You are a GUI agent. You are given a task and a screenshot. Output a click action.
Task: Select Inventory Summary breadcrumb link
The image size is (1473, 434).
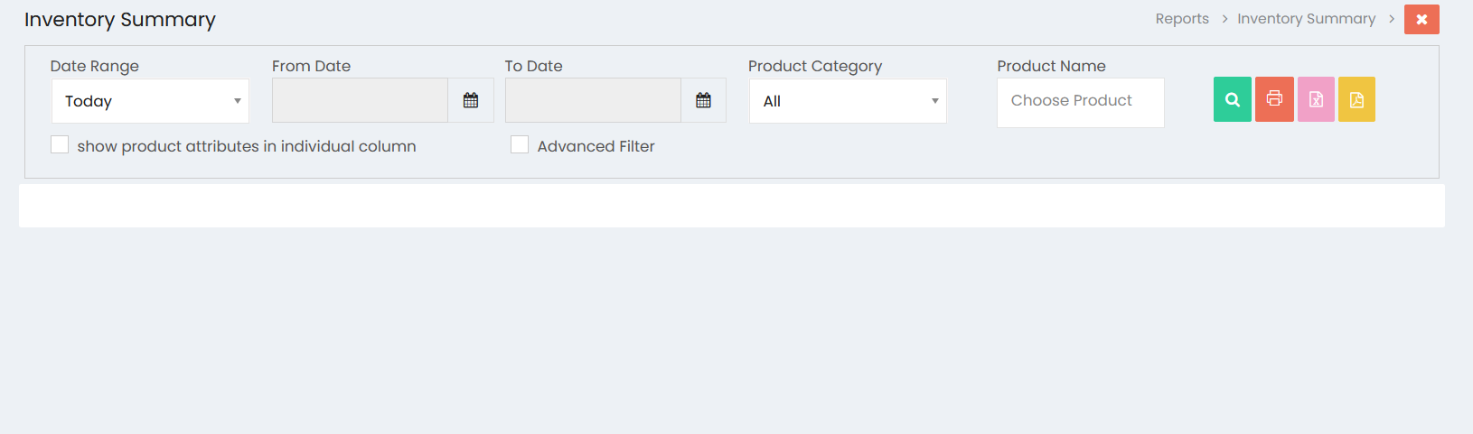pyautogui.click(x=1306, y=19)
